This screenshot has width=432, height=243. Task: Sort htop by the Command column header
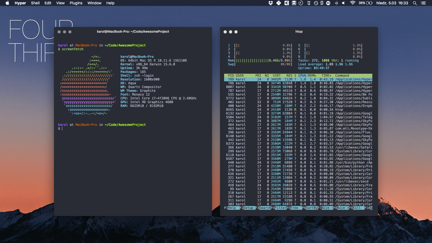[x=342, y=76]
